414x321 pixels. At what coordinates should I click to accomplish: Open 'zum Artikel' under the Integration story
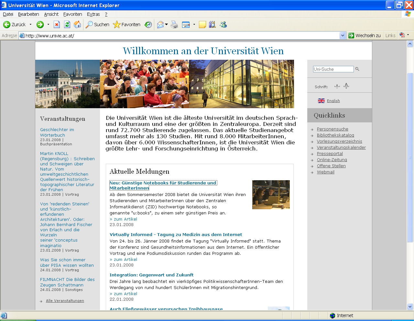tap(124, 294)
